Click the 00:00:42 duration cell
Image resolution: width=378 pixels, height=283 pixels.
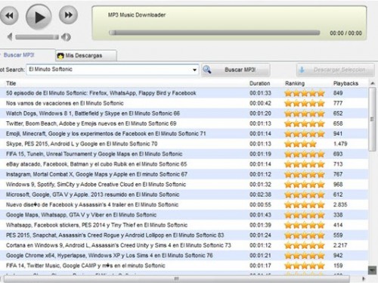(260, 103)
